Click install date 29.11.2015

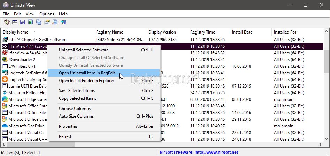pos(241,119)
